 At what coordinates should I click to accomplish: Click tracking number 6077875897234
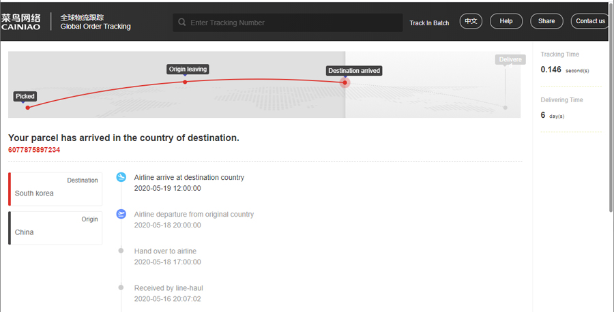click(34, 150)
